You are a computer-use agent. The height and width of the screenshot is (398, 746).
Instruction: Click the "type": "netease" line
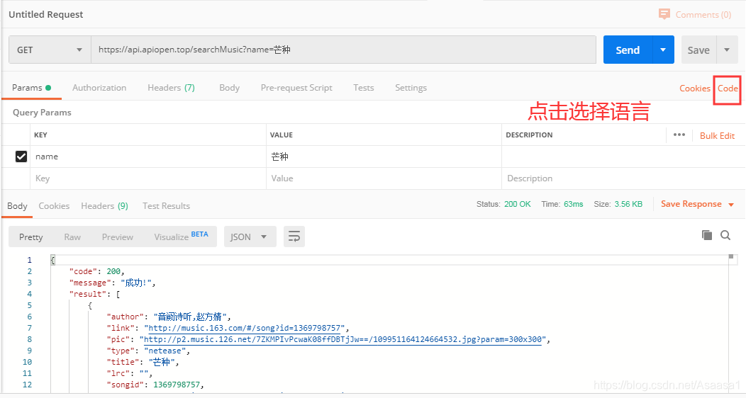pos(148,351)
